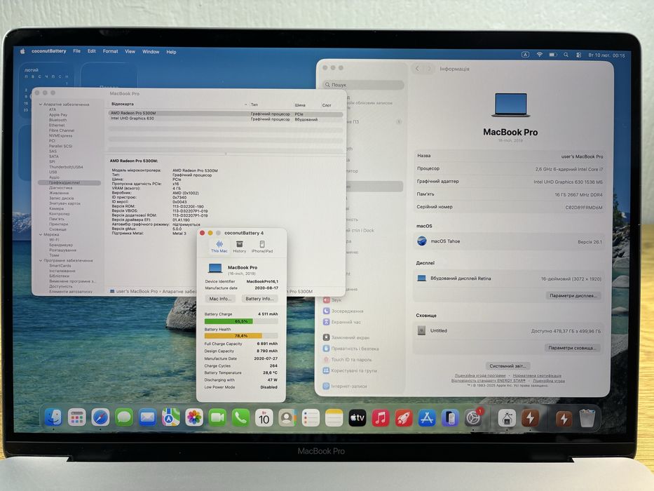
Task: Switch to This Mac tab in coconutBattery
Action: tap(219, 247)
